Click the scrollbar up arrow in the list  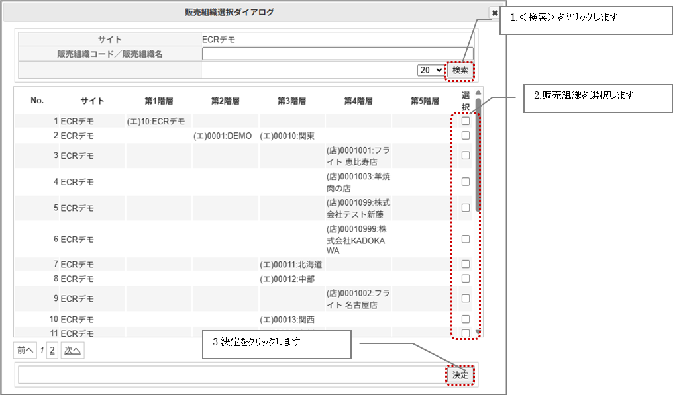pos(478,93)
